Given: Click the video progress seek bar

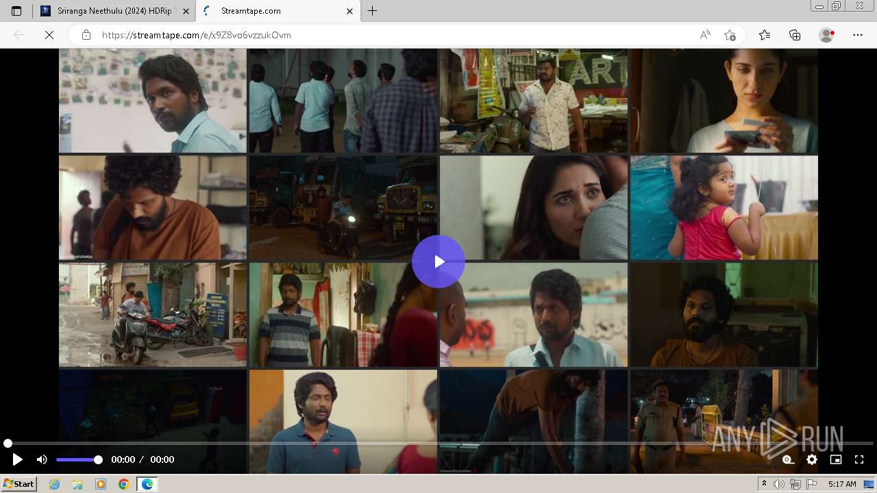Looking at the screenshot, I should (x=438, y=443).
